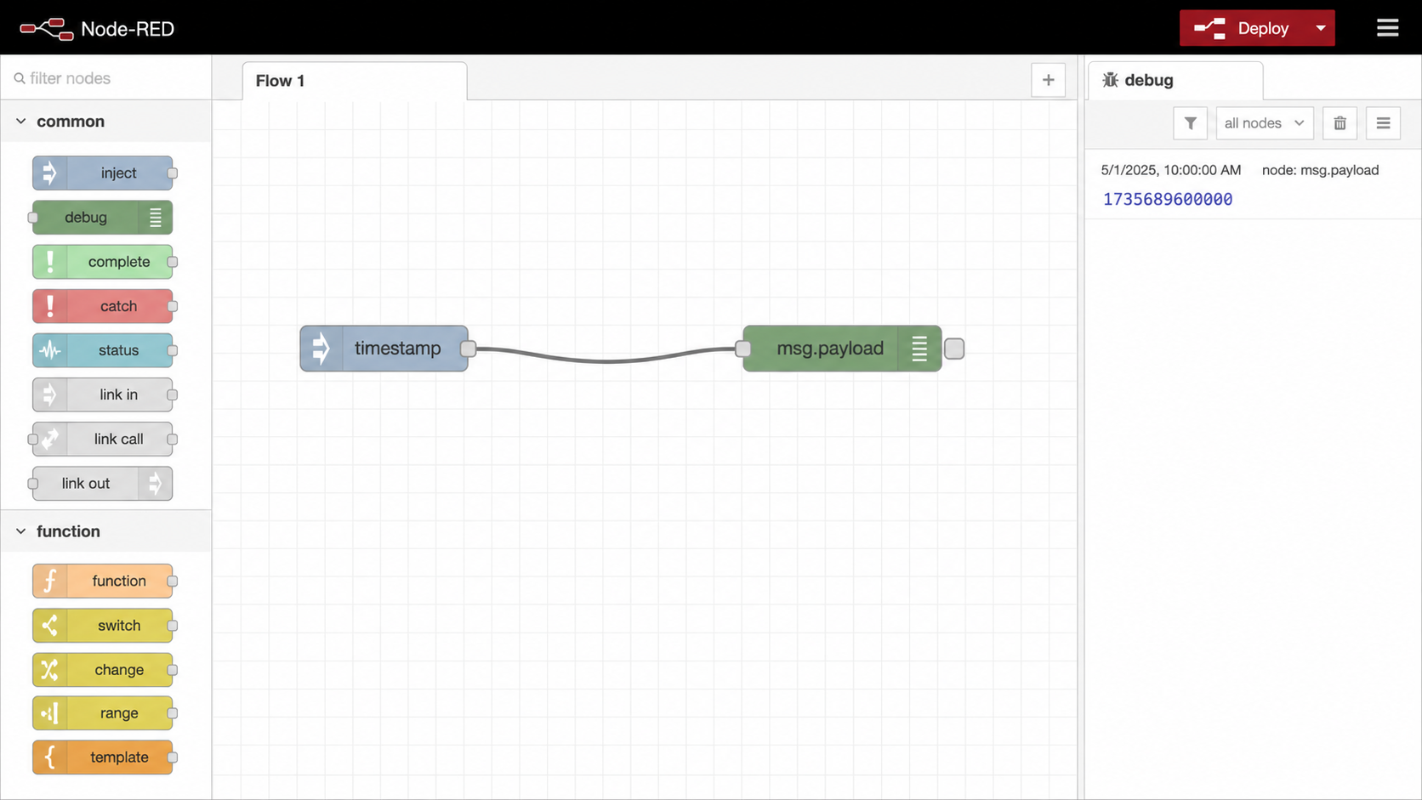Select the link out node in palette
The height and width of the screenshot is (800, 1422).
point(103,483)
